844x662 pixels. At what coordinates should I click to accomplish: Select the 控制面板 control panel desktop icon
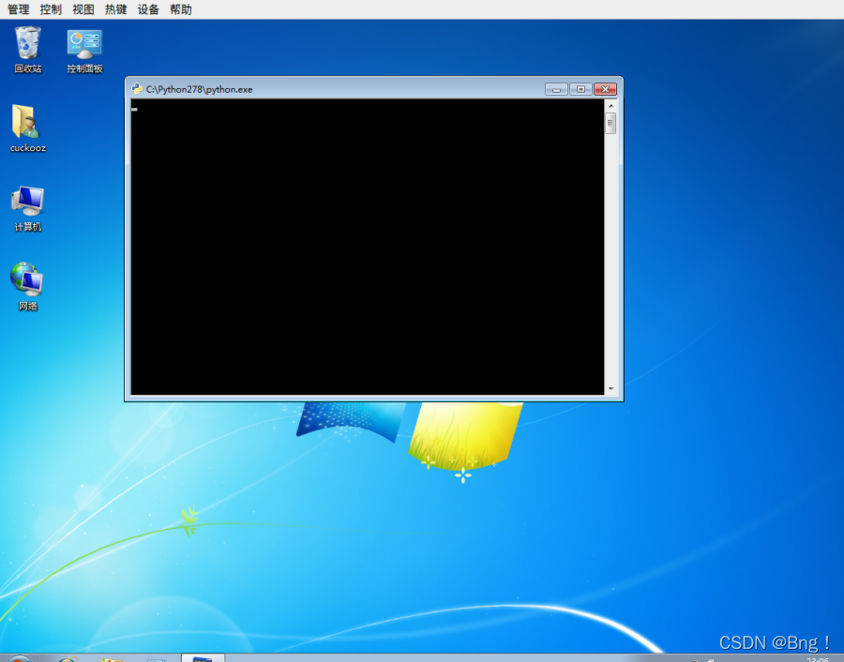84,50
